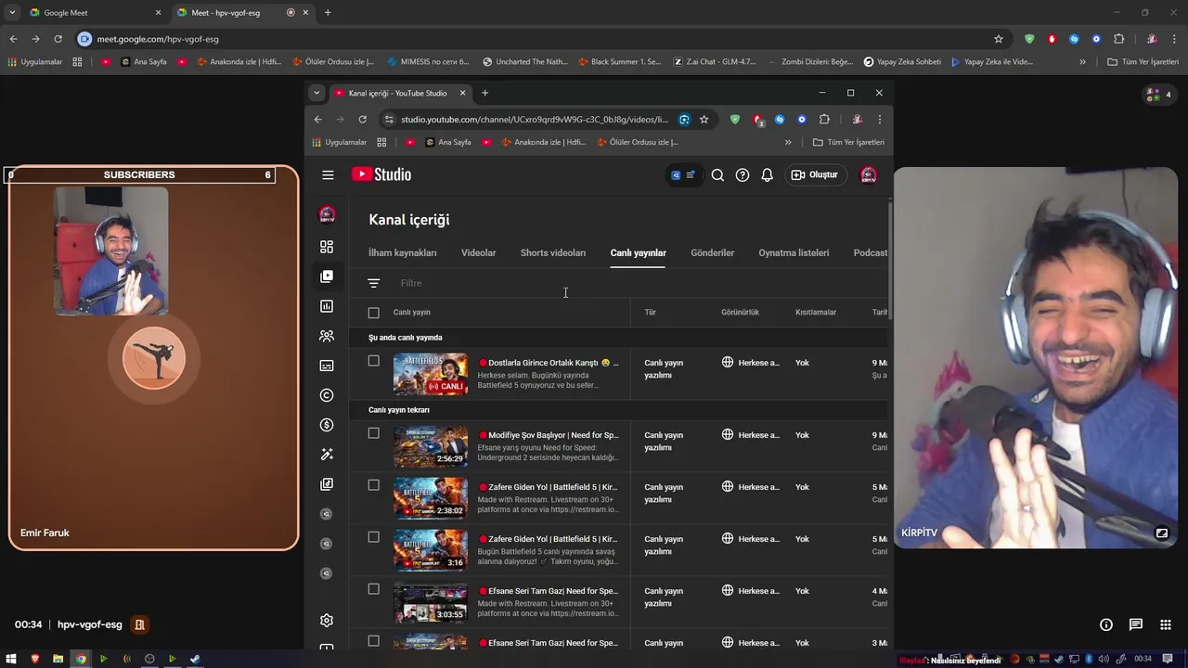The image size is (1188, 668).
Task: Open Copyright icon in Studio sidebar
Action: [x=327, y=395]
